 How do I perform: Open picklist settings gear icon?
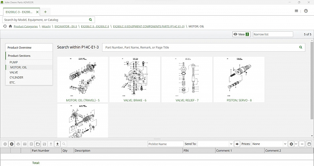coord(291,144)
